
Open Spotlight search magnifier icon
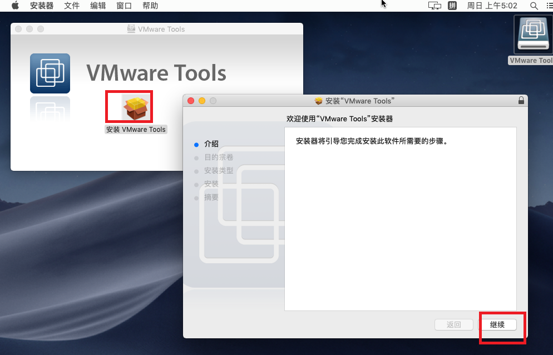click(534, 6)
